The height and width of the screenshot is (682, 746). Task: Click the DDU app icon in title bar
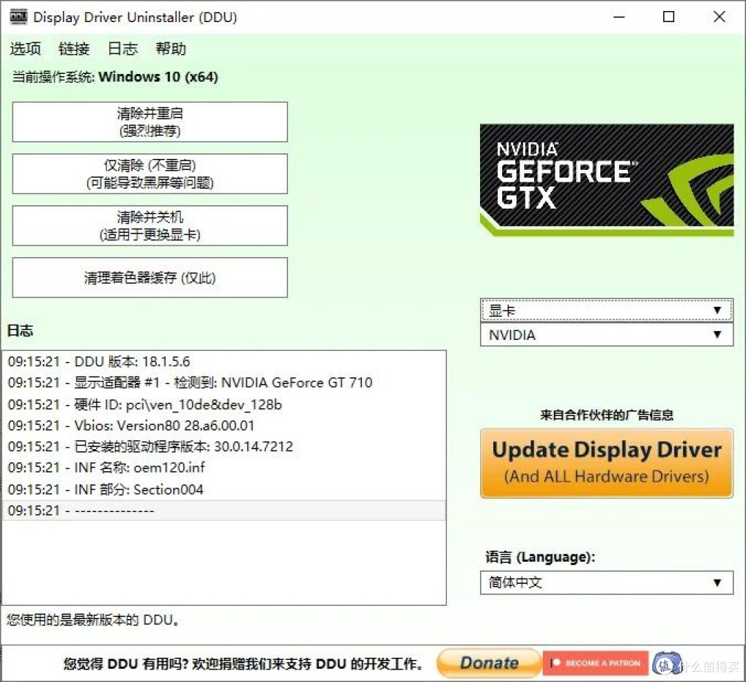click(x=19, y=17)
